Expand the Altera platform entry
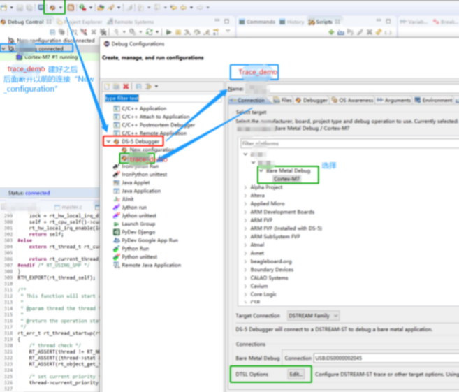 tap(245, 195)
